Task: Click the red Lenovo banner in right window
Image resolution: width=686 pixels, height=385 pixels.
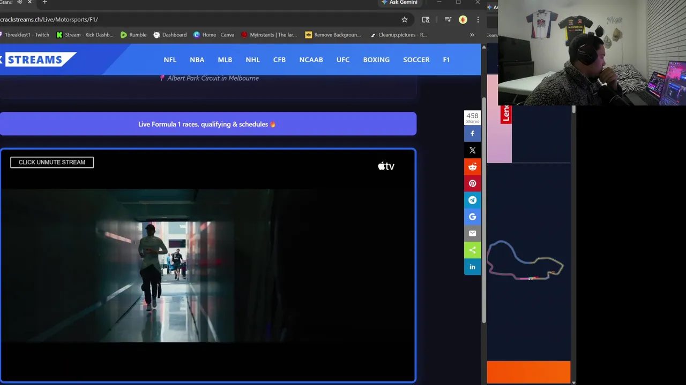Action: (x=506, y=114)
